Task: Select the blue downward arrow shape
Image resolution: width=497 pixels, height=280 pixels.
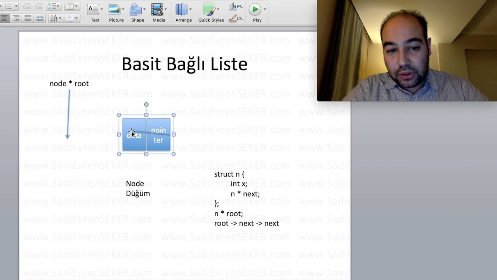Action: coord(68,114)
